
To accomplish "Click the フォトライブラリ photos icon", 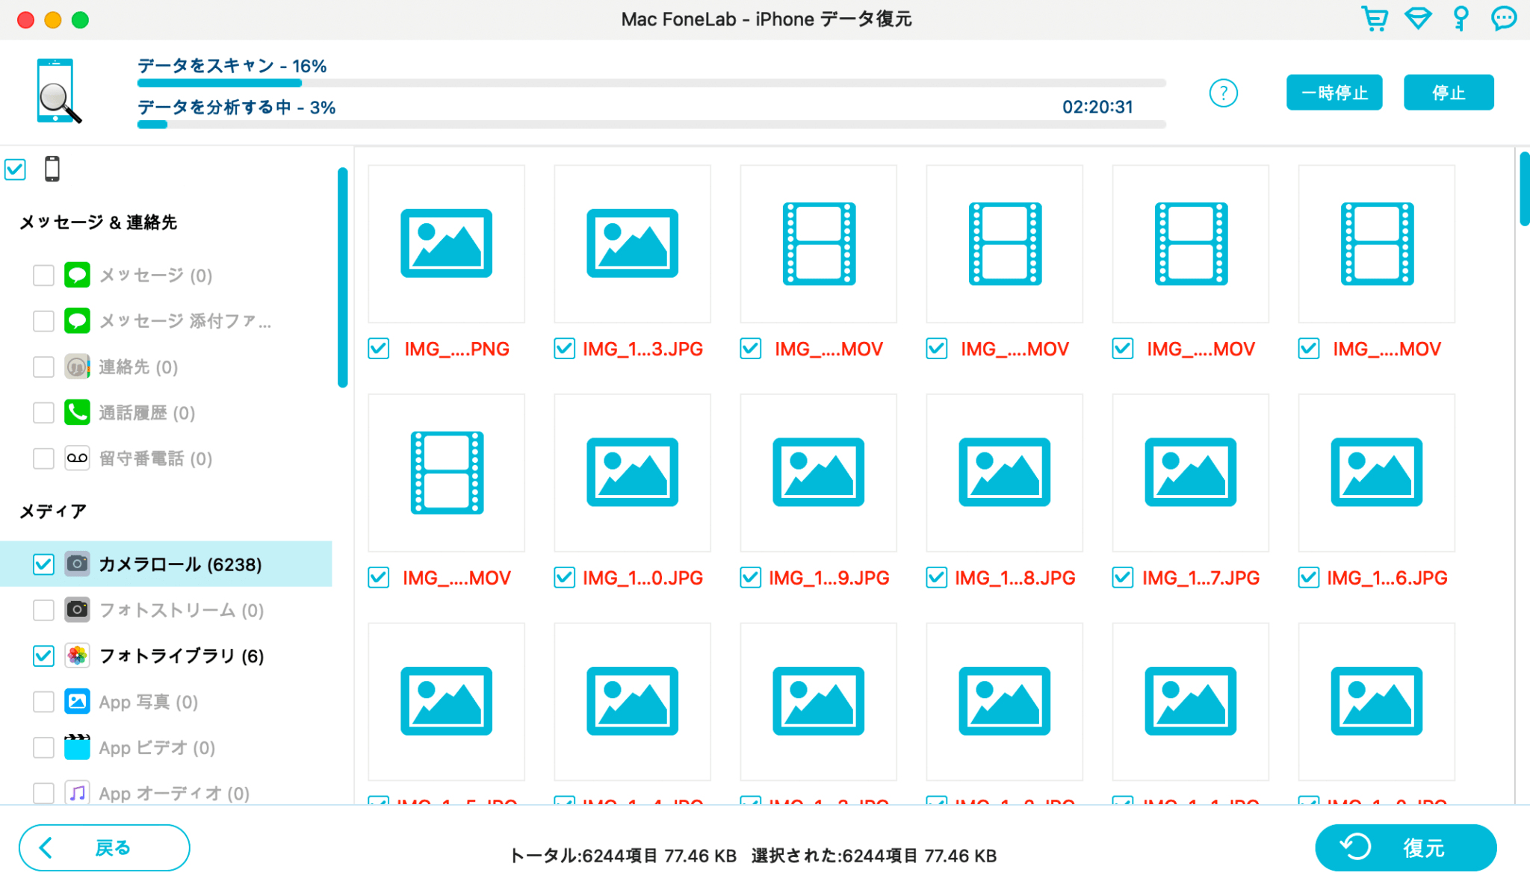I will tap(77, 656).
